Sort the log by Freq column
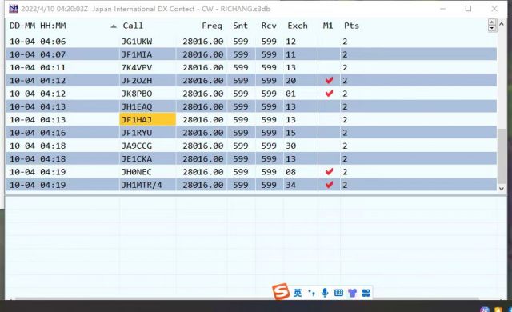The image size is (512, 312). (x=211, y=26)
